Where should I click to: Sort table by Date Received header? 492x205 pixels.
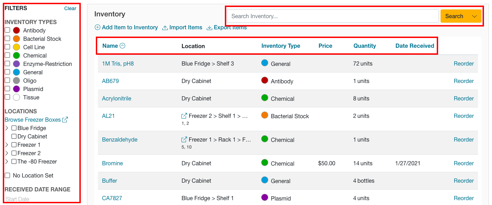coord(414,46)
